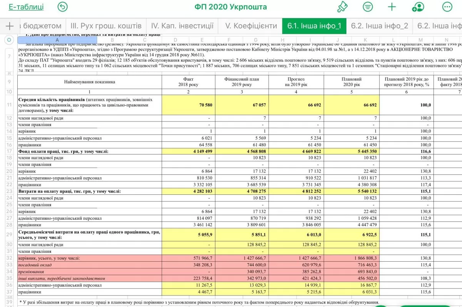Screen dimensions: 462x307
Task: Select column A header
Action: [x=57, y=40]
